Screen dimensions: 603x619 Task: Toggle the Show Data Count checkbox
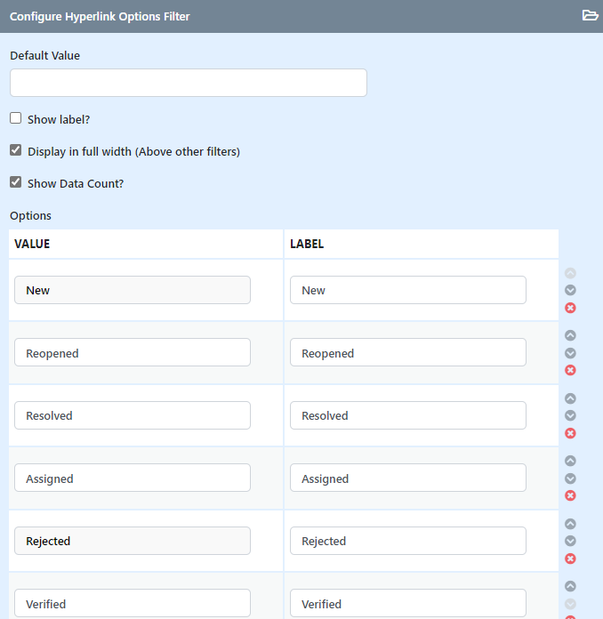(15, 182)
